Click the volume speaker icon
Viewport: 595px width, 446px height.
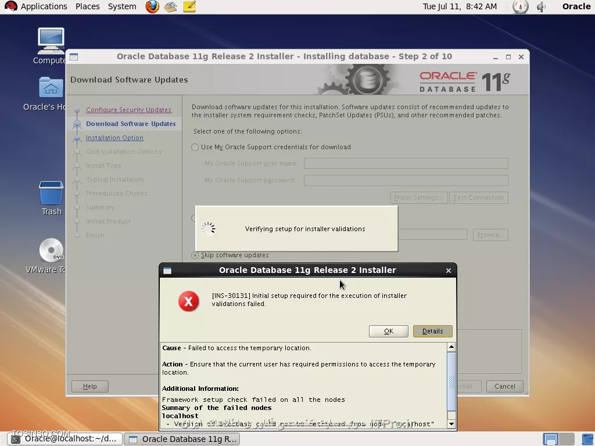pyautogui.click(x=542, y=6)
